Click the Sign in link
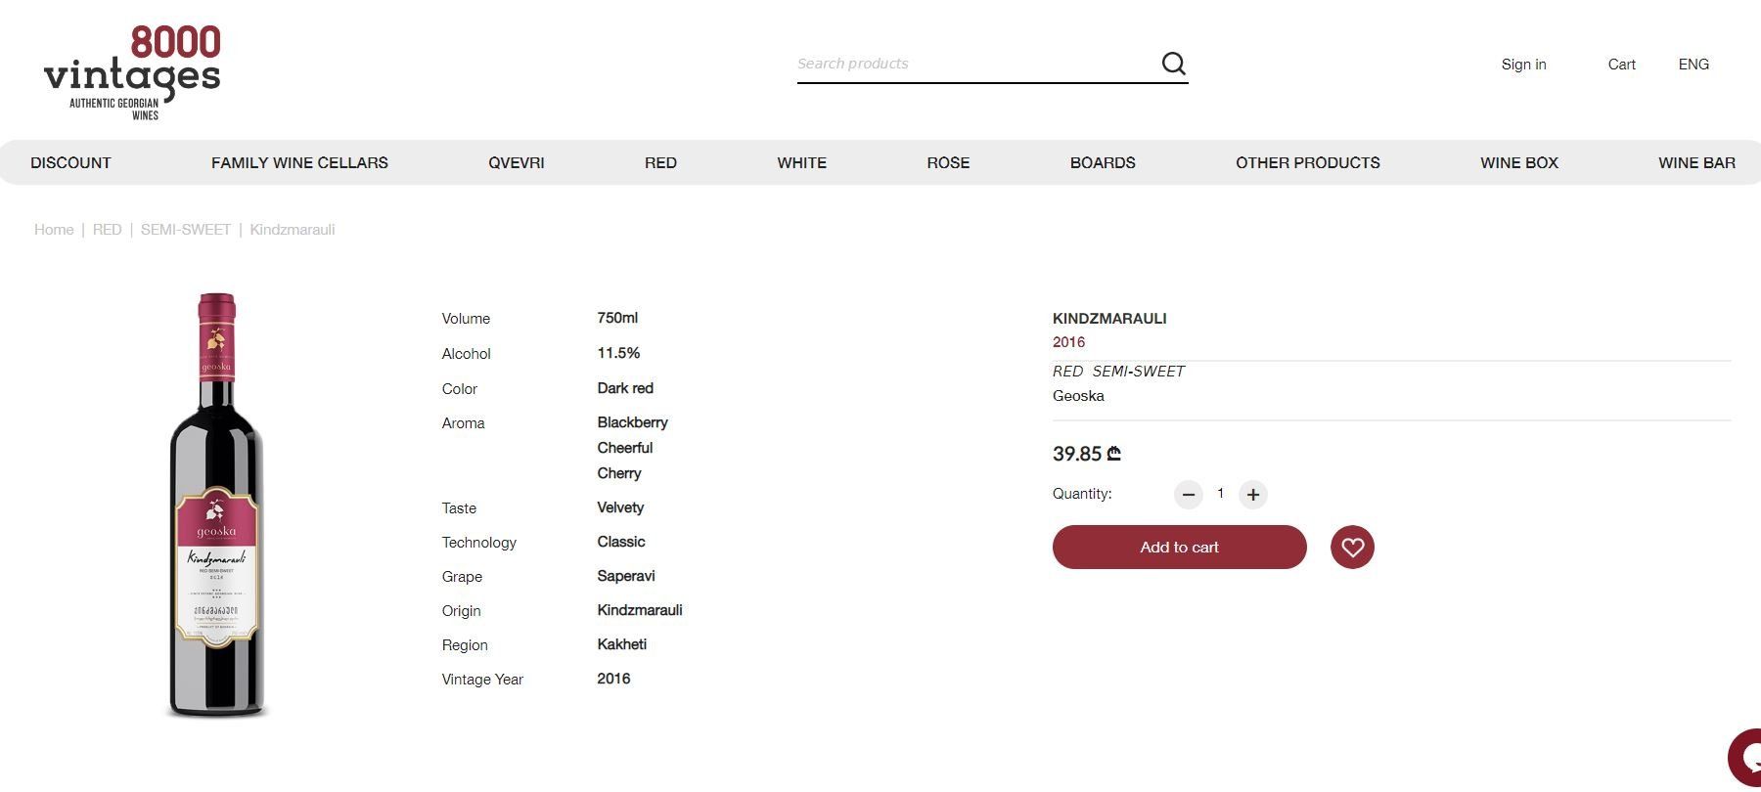Viewport: 1761px width, 792px height. pyautogui.click(x=1524, y=65)
